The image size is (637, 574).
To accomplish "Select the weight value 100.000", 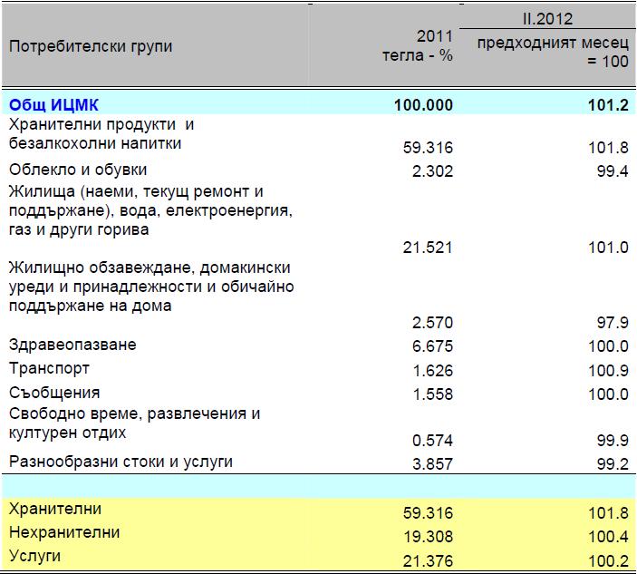I will (x=423, y=105).
